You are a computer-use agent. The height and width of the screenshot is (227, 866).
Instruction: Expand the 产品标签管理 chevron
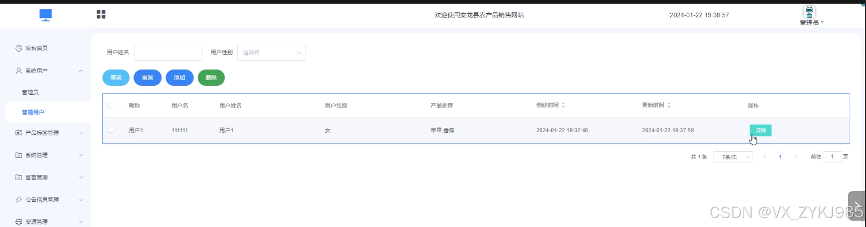point(81,133)
